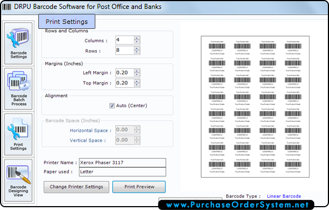Click the Linear Barcode type link
The width and height of the screenshot is (329, 210).
(x=284, y=196)
